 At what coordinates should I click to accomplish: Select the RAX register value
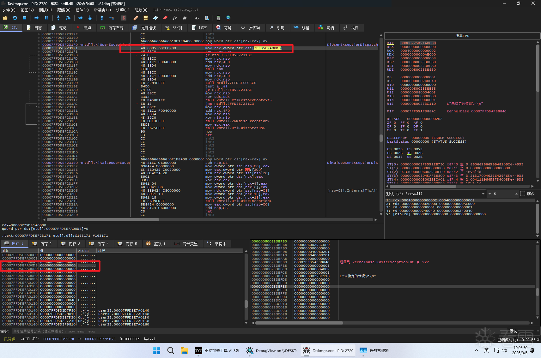pos(418,43)
